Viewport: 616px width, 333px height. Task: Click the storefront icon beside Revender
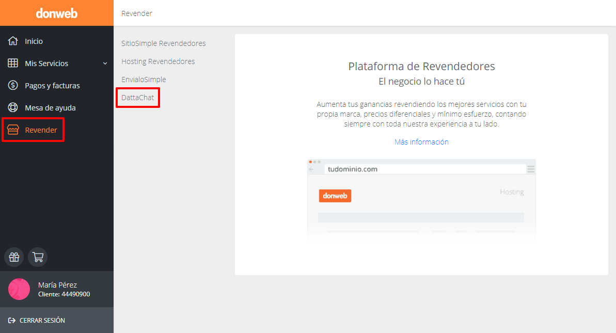(x=13, y=130)
